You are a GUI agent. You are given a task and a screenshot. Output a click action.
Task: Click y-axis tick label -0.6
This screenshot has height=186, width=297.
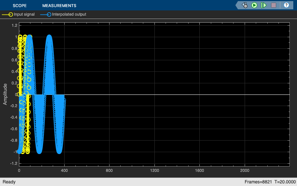coord(14,129)
